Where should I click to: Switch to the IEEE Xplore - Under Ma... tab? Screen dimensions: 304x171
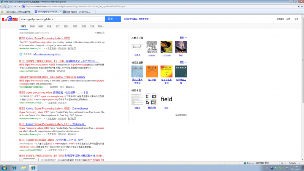77,12
